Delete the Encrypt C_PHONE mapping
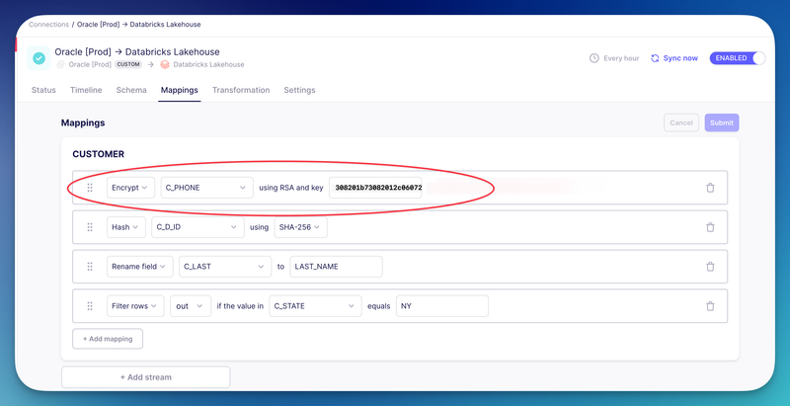The width and height of the screenshot is (790, 406). coord(710,188)
